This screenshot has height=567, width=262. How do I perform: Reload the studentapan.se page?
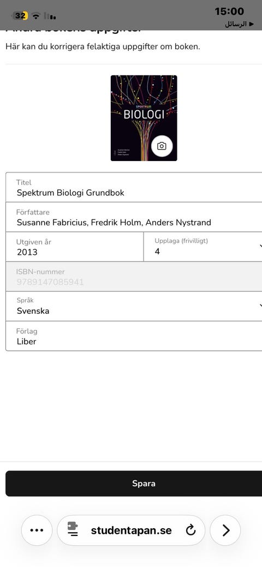pyautogui.click(x=190, y=530)
